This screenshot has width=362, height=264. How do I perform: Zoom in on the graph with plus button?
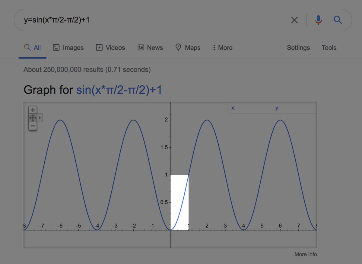tap(33, 110)
